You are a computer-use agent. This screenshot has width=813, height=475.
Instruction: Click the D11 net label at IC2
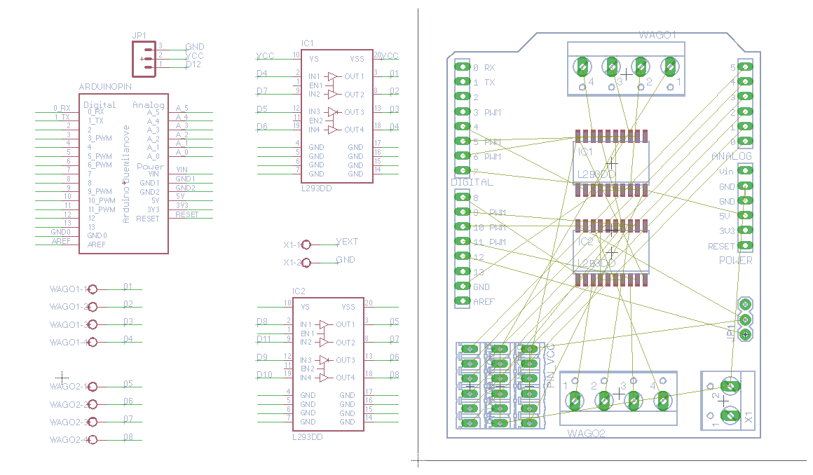pyautogui.click(x=264, y=338)
